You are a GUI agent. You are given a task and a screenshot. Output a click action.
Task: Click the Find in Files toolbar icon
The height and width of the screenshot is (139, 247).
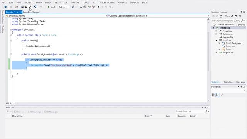pyautogui.click(x=73, y=7)
